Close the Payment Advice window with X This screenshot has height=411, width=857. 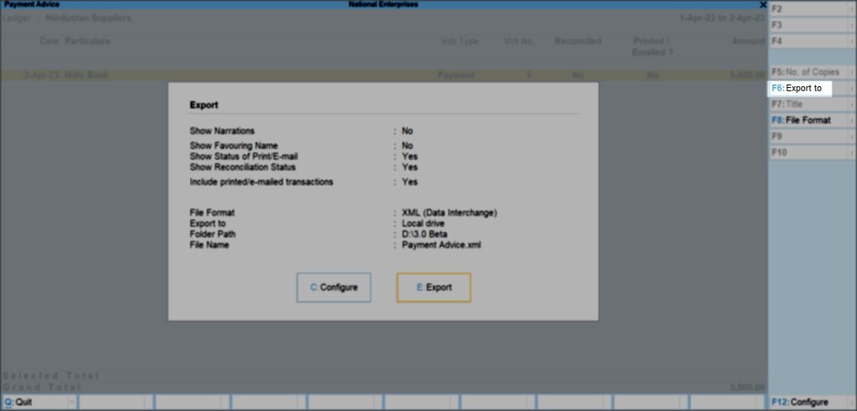[x=763, y=4]
